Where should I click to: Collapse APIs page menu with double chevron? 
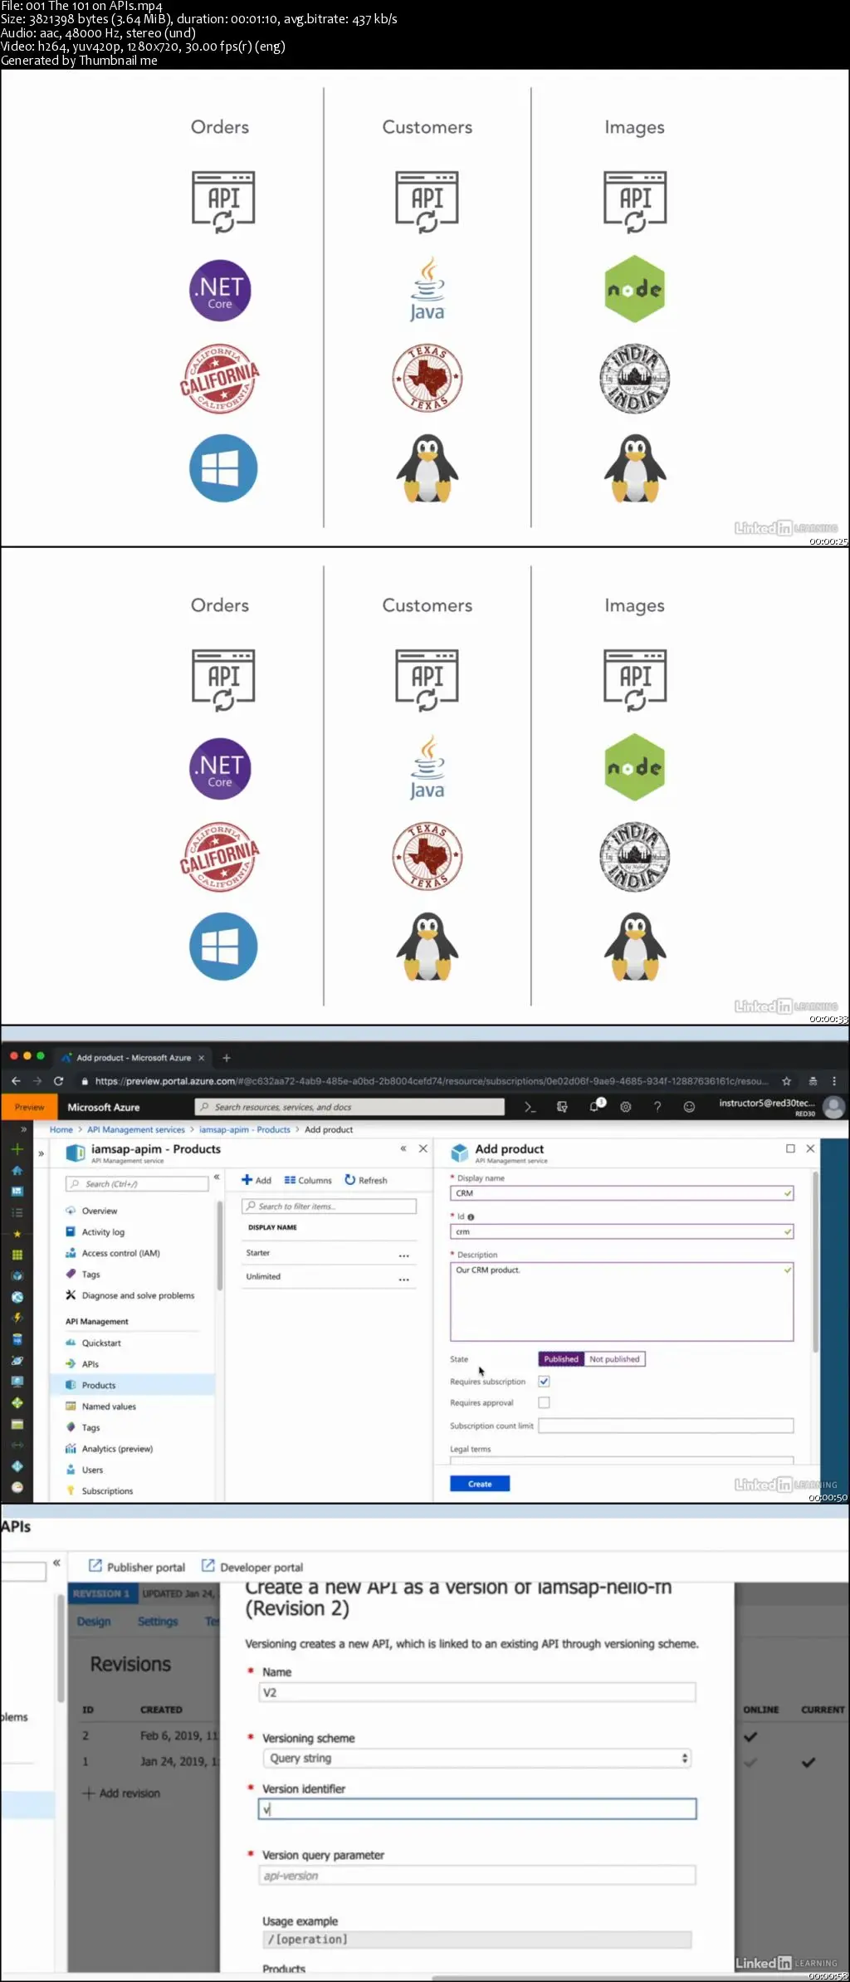(x=56, y=1562)
